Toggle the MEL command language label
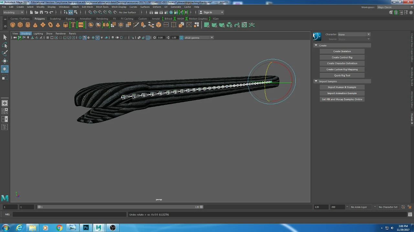 pyautogui.click(x=7, y=215)
